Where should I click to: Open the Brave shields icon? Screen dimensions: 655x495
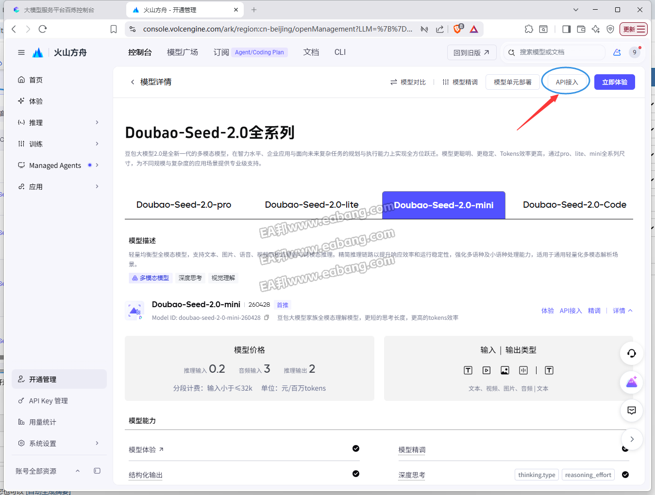click(458, 29)
